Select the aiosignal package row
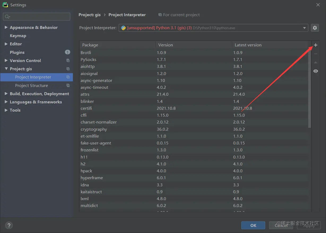The width and height of the screenshot is (326, 233). 194,73
